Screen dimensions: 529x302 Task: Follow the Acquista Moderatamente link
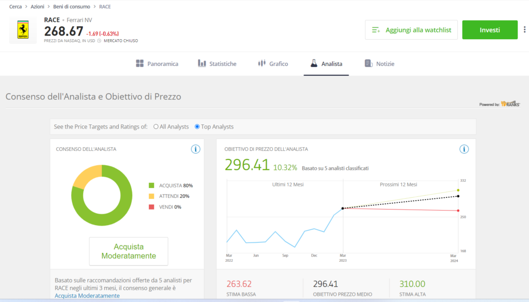pyautogui.click(x=87, y=296)
